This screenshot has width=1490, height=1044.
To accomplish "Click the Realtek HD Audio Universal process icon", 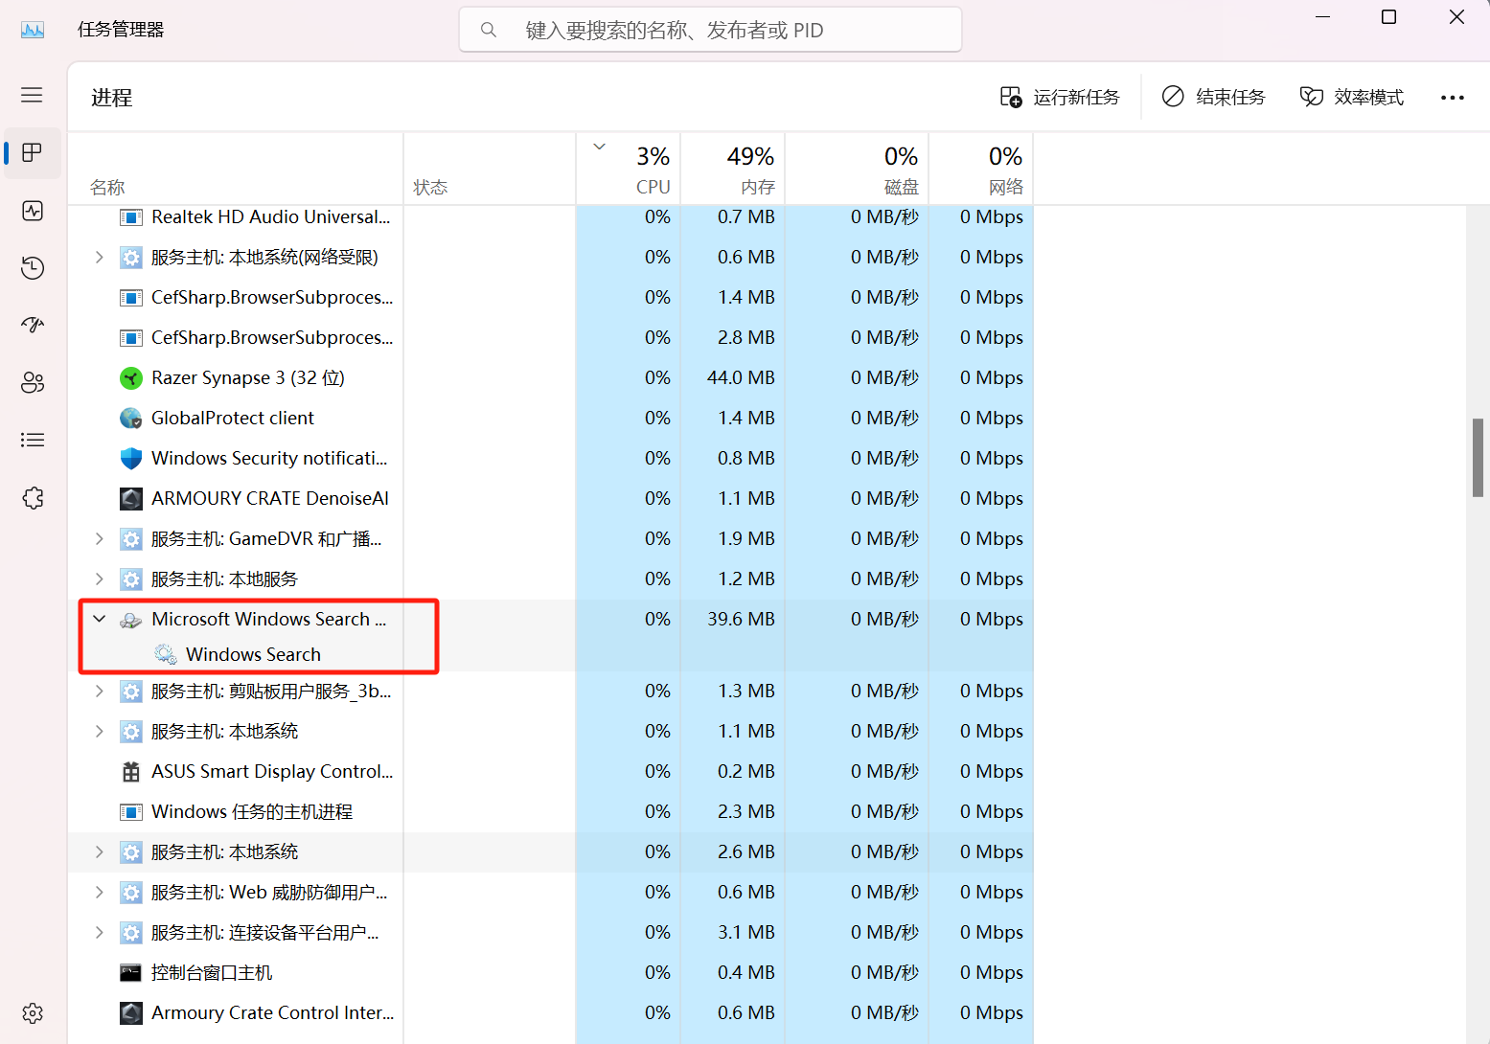I will 131,217.
